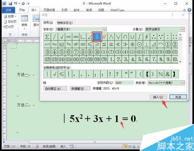Expand the 封面 cover page dropdown
Screen dimensions: 194x151
[16, 16]
